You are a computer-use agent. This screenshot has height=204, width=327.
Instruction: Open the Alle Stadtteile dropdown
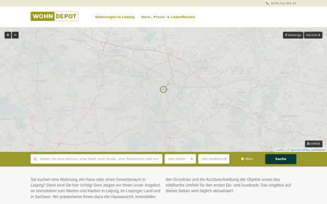click(214, 159)
